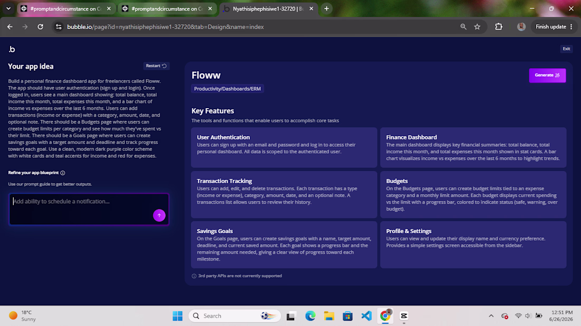Open the clock showing 12:51 PM

pos(561,316)
